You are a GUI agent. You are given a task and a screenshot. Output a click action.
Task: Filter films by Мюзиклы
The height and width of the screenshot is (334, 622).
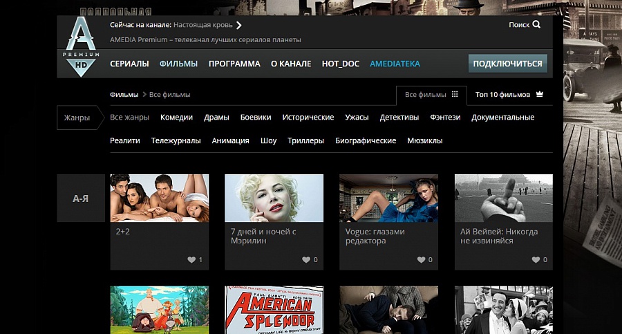point(425,140)
